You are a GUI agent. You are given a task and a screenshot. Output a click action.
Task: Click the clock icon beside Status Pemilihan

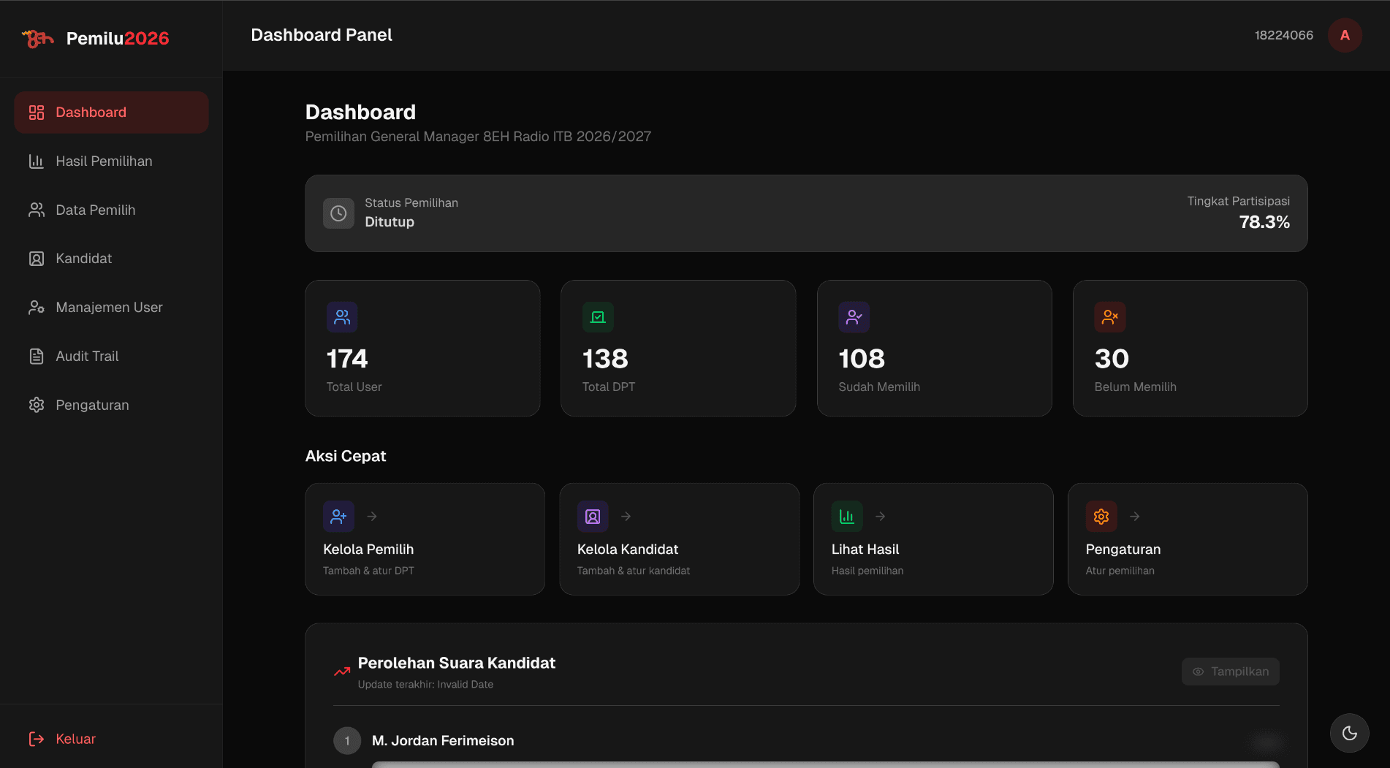coord(338,213)
